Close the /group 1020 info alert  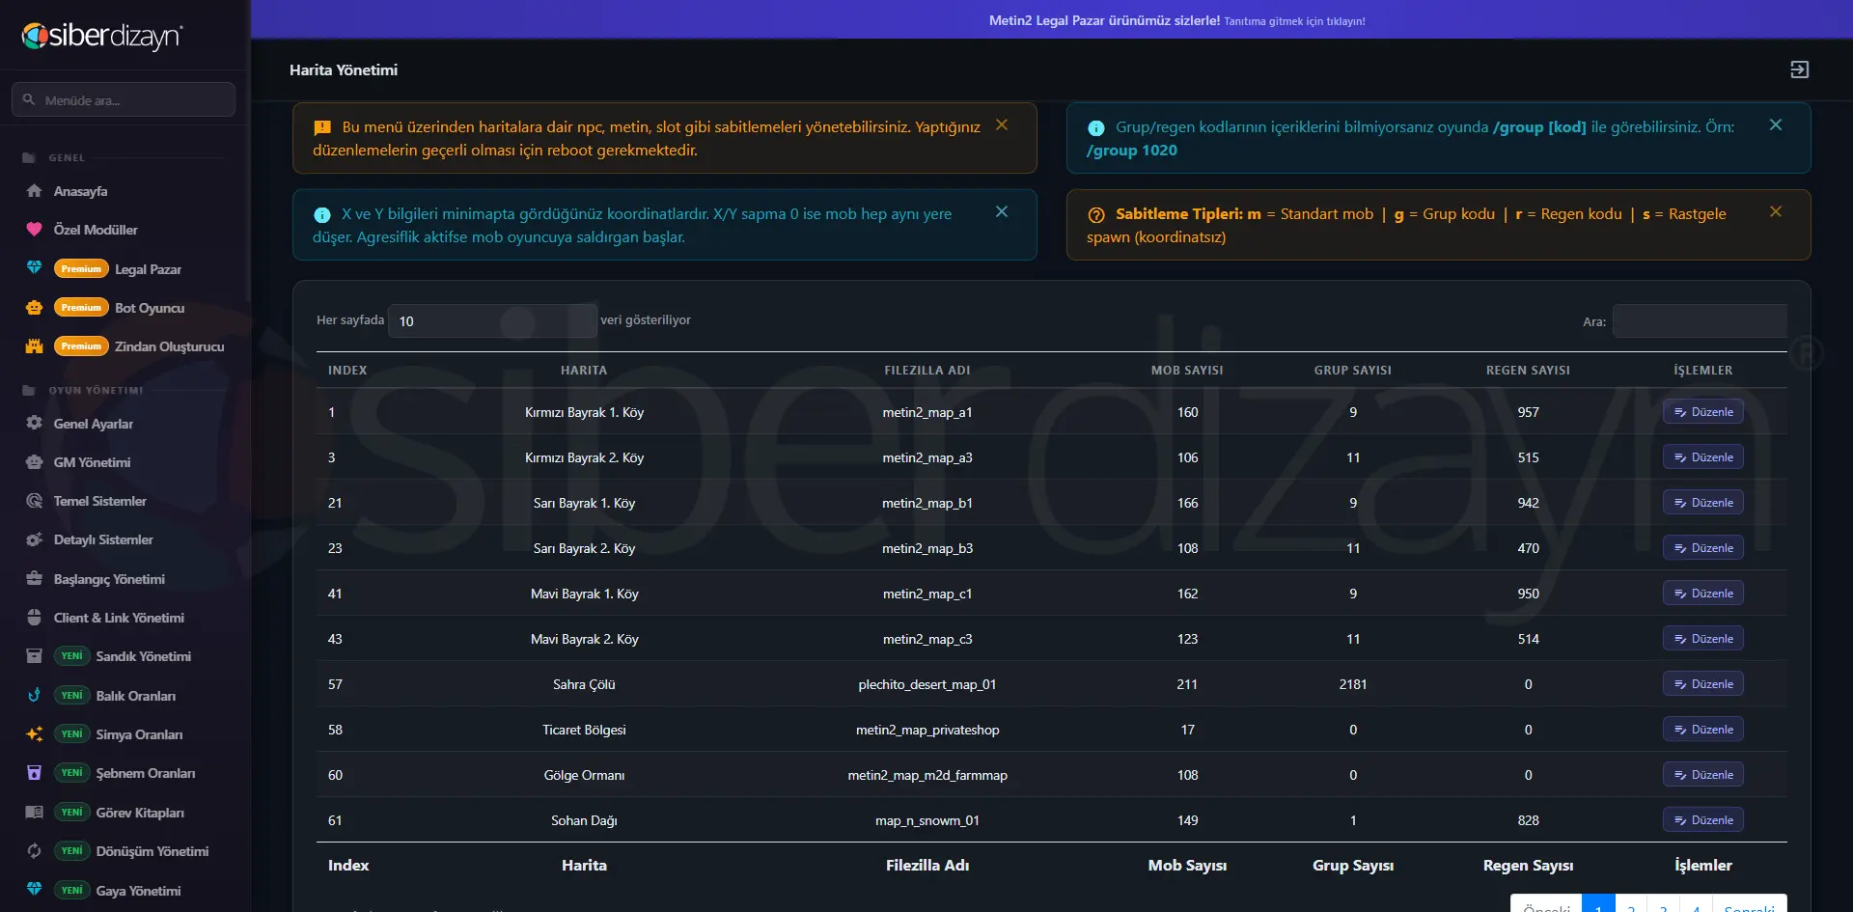tap(1776, 125)
